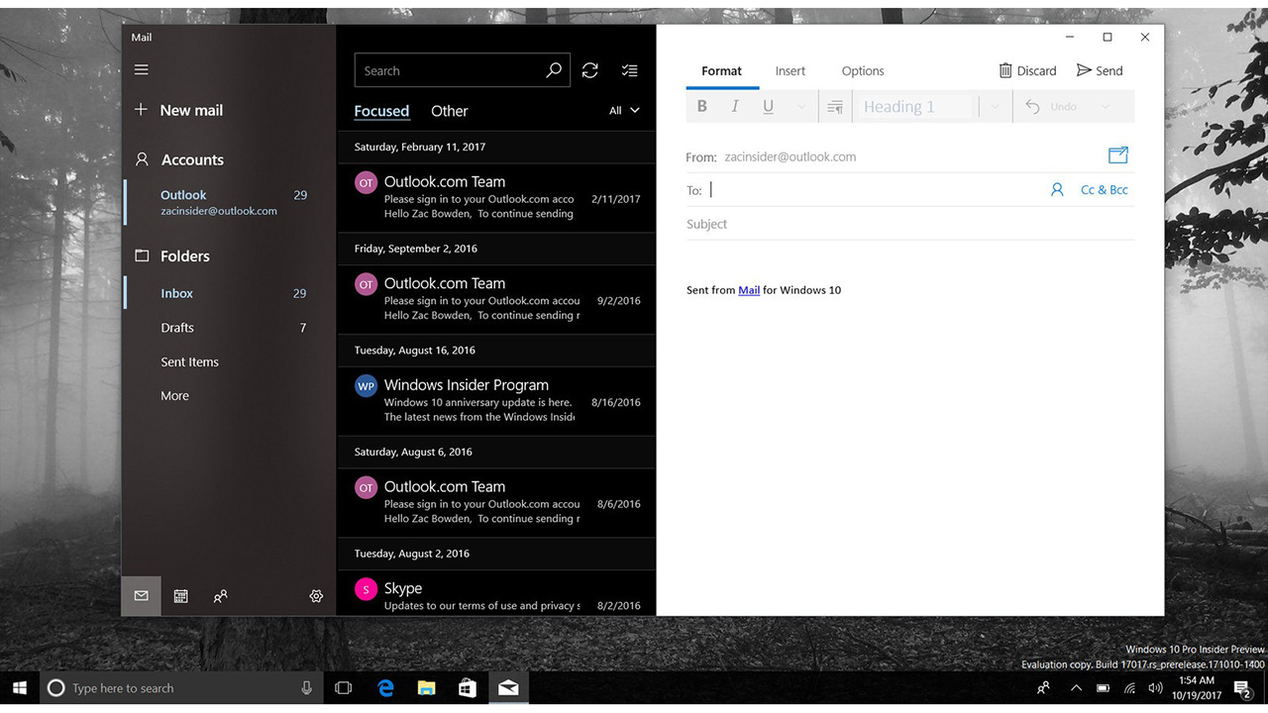
Task: Open People from the bottom navigation
Action: point(220,595)
